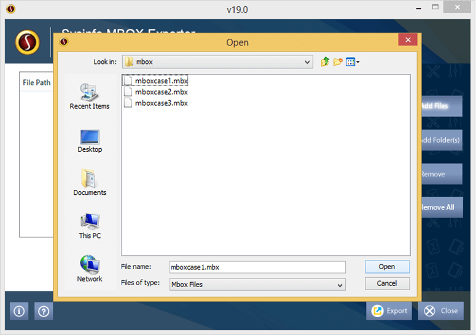The width and height of the screenshot is (476, 335).
Task: Click app icon in main title bar
Action: coord(11,9)
